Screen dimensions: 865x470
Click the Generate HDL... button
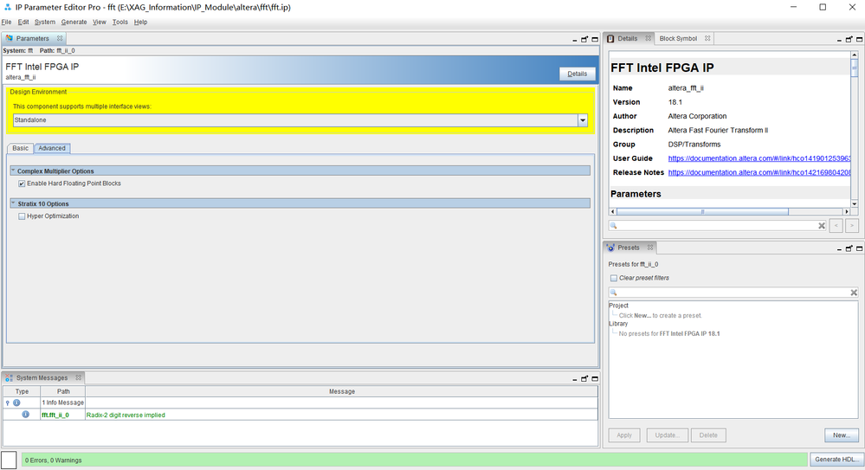pyautogui.click(x=836, y=459)
